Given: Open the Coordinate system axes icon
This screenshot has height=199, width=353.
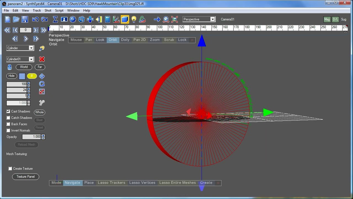Looking at the screenshot, I should (116, 19).
